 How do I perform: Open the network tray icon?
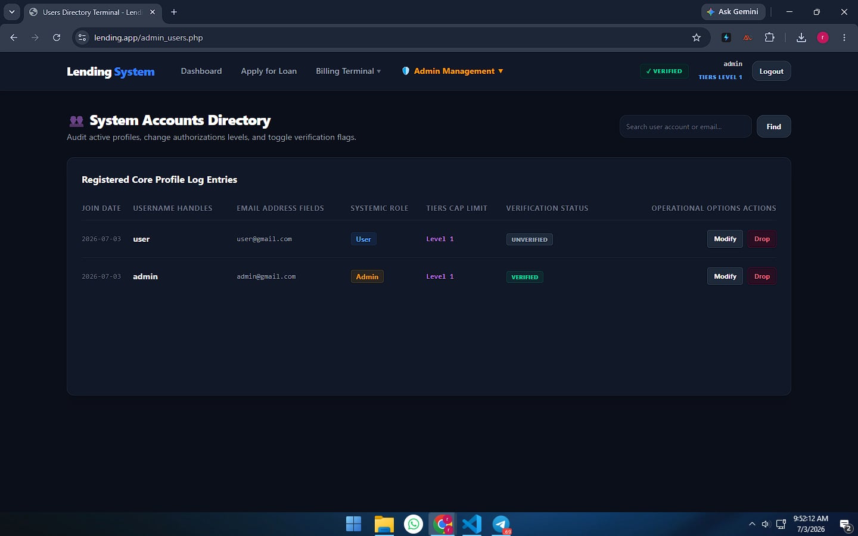781,524
